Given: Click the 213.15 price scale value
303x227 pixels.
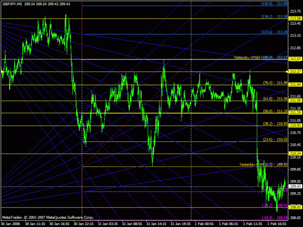Looking at the screenshot, I should tap(295, 35).
